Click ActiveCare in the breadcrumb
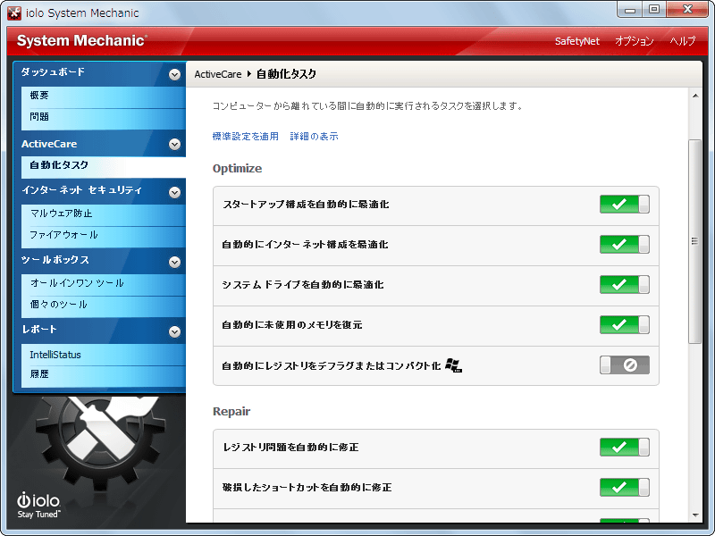The width and height of the screenshot is (715, 536). 218,74
